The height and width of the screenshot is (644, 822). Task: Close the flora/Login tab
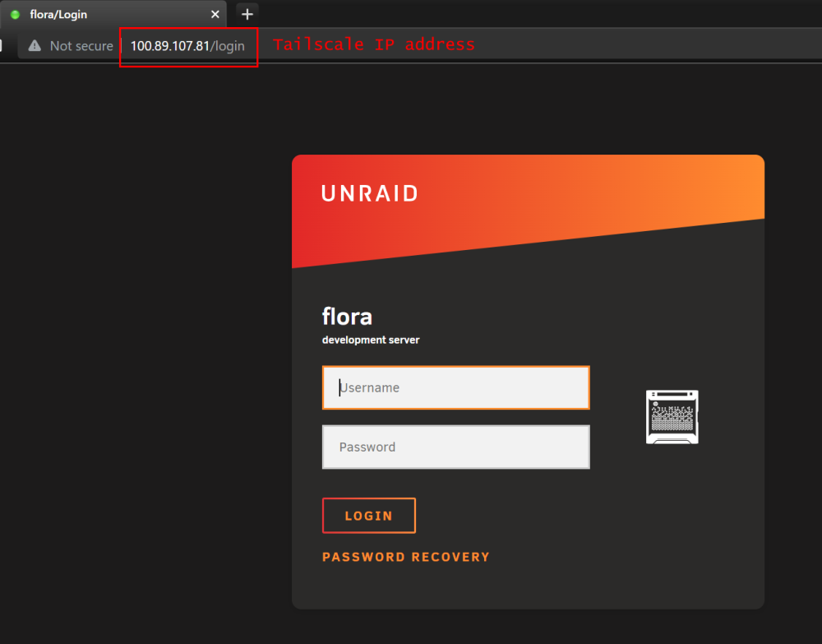215,14
